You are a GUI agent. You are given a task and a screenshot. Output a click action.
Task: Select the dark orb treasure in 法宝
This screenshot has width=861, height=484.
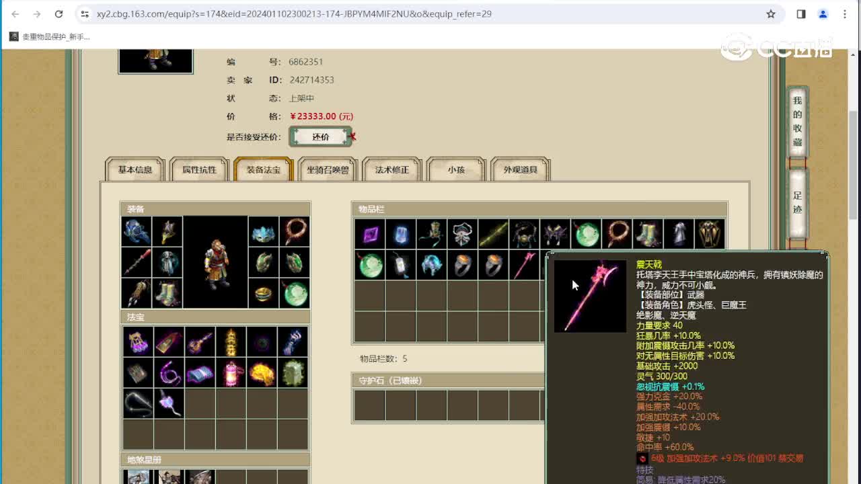click(262, 341)
